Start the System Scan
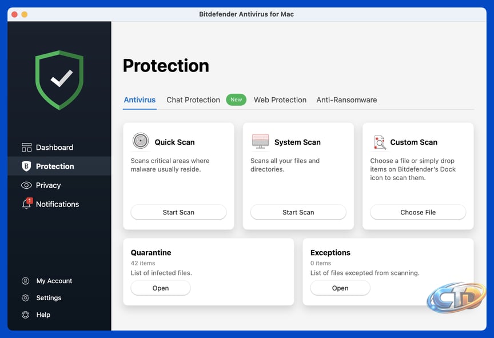 298,212
